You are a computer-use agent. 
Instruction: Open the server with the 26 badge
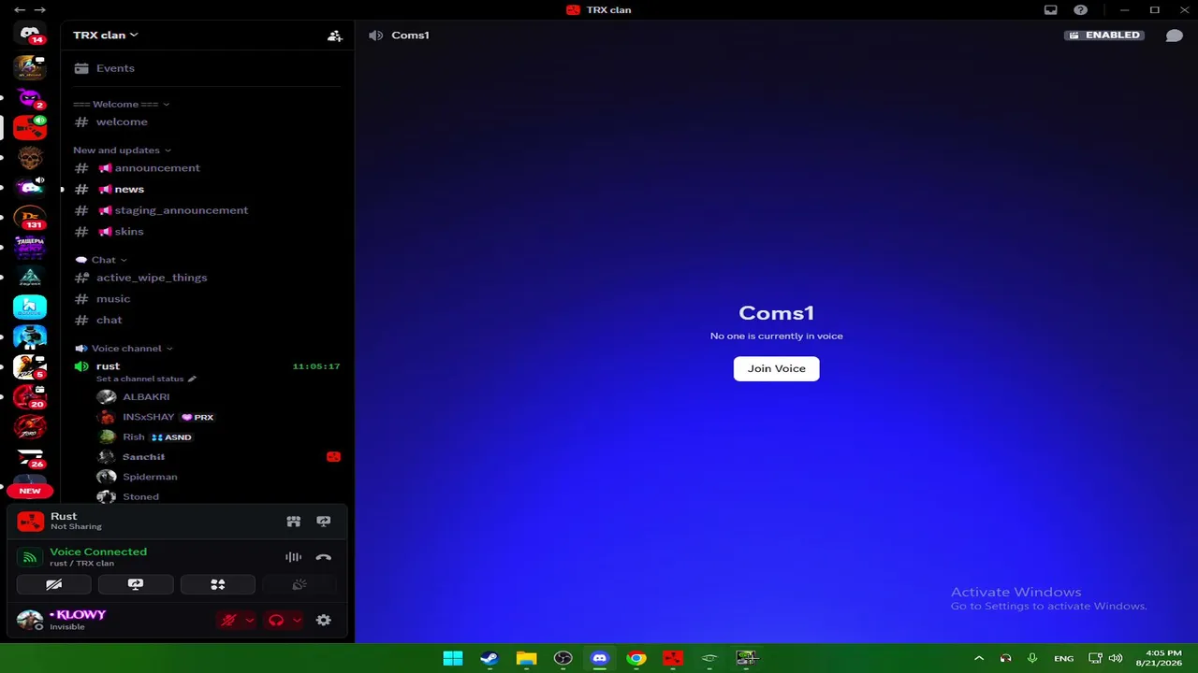pyautogui.click(x=30, y=458)
